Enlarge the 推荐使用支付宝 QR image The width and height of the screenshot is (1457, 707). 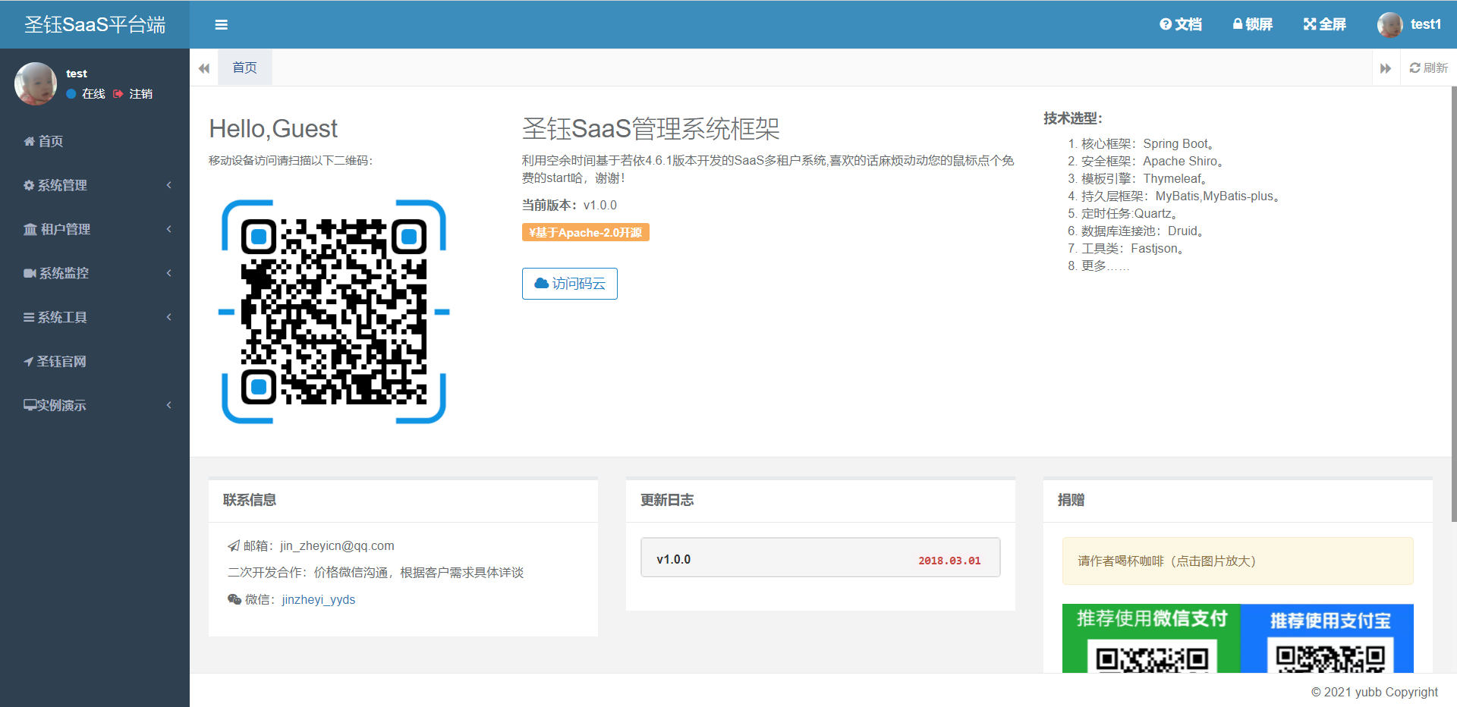[x=1327, y=638]
